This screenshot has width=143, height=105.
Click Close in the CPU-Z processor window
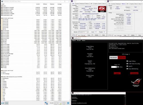[104, 35]
